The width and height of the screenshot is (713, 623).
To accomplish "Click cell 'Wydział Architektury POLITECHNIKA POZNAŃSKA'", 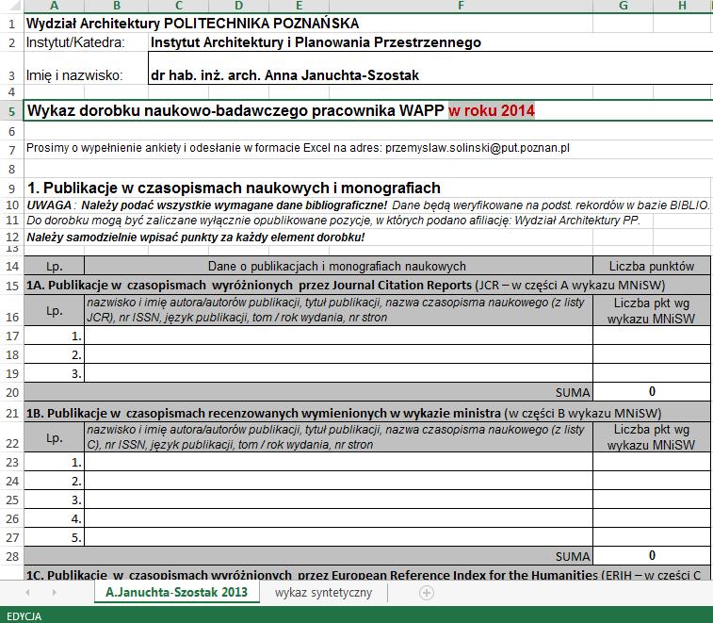I will [x=193, y=24].
